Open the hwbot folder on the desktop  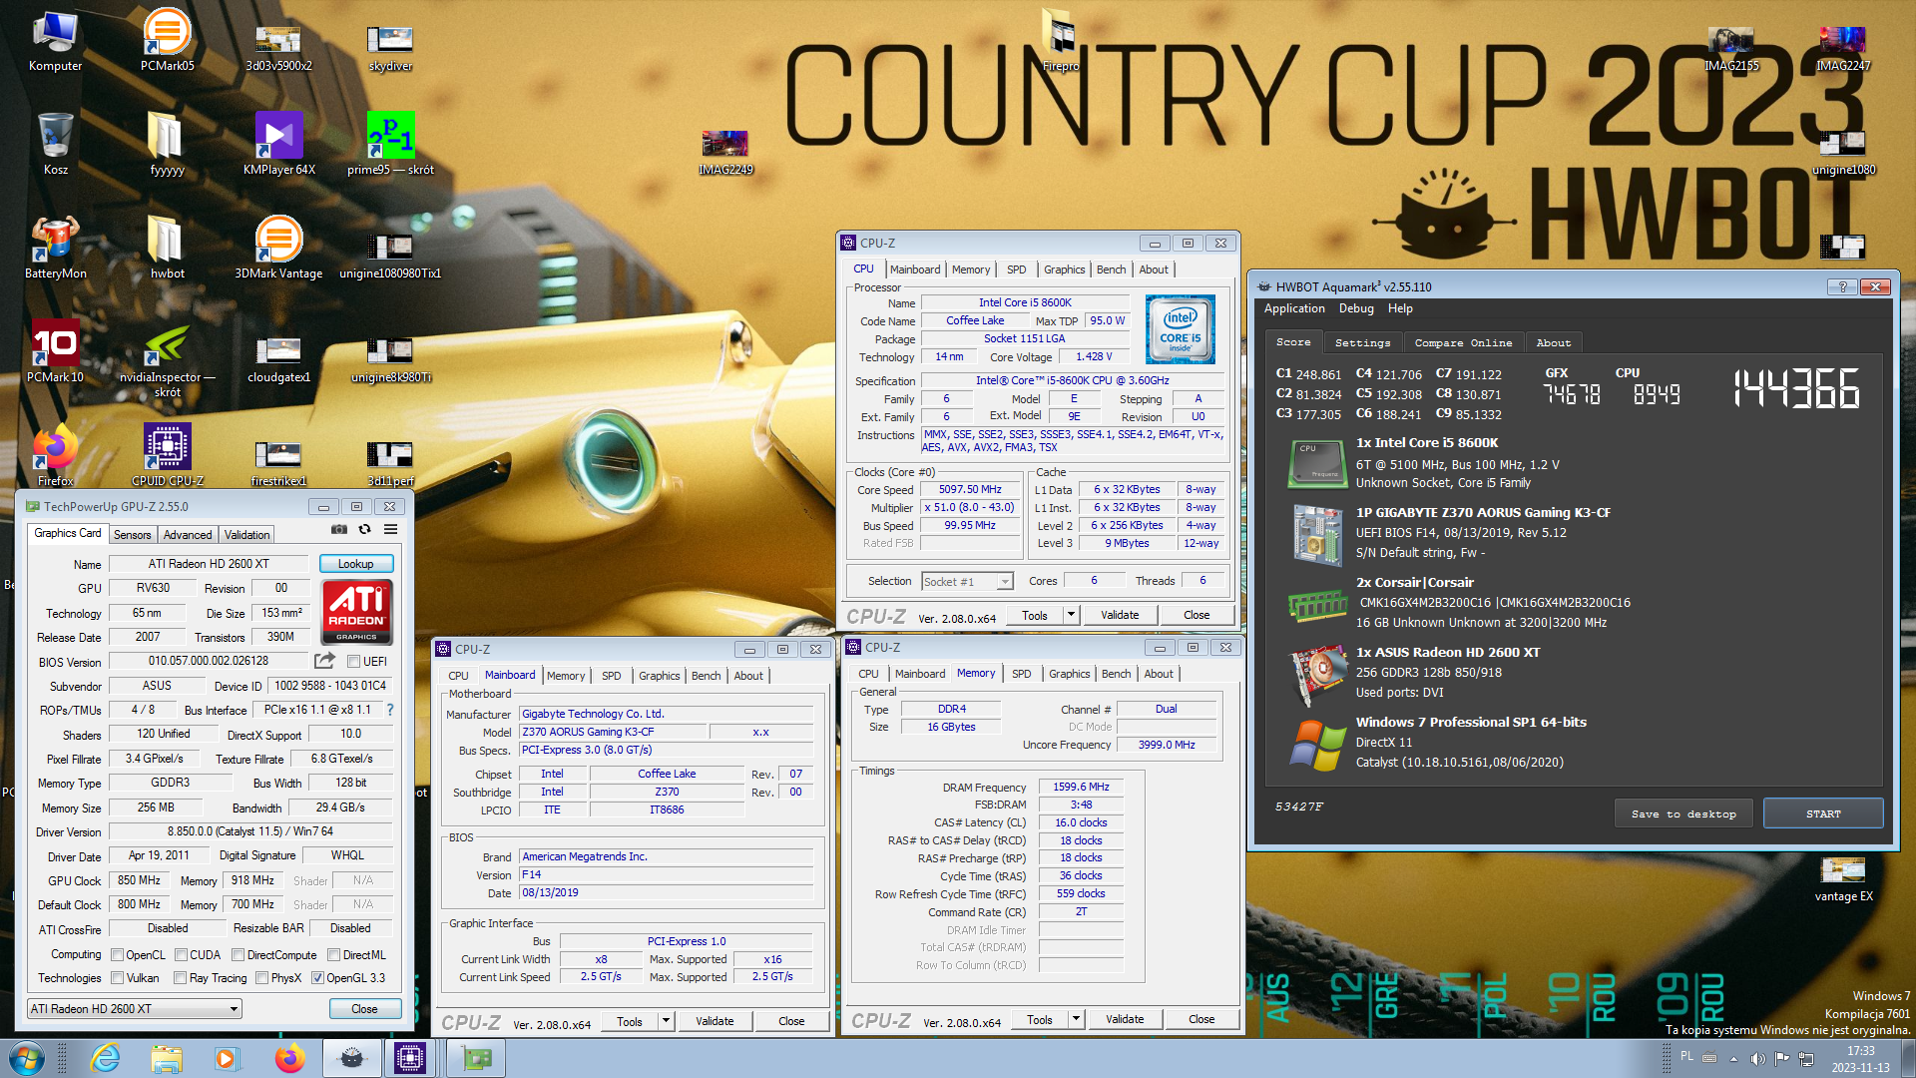[x=167, y=248]
